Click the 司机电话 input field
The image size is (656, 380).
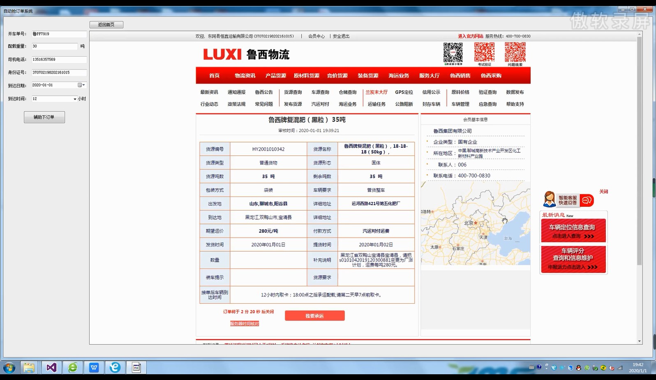coord(59,60)
